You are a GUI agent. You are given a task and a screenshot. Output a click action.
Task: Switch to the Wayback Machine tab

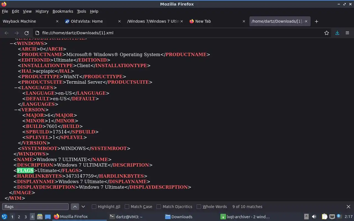pos(31,21)
